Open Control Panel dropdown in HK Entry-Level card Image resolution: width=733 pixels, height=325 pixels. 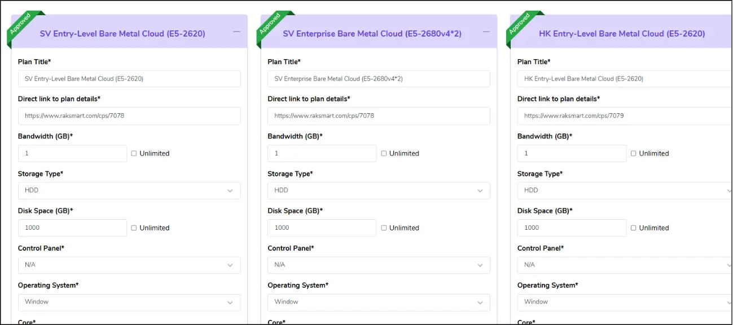[x=625, y=265]
